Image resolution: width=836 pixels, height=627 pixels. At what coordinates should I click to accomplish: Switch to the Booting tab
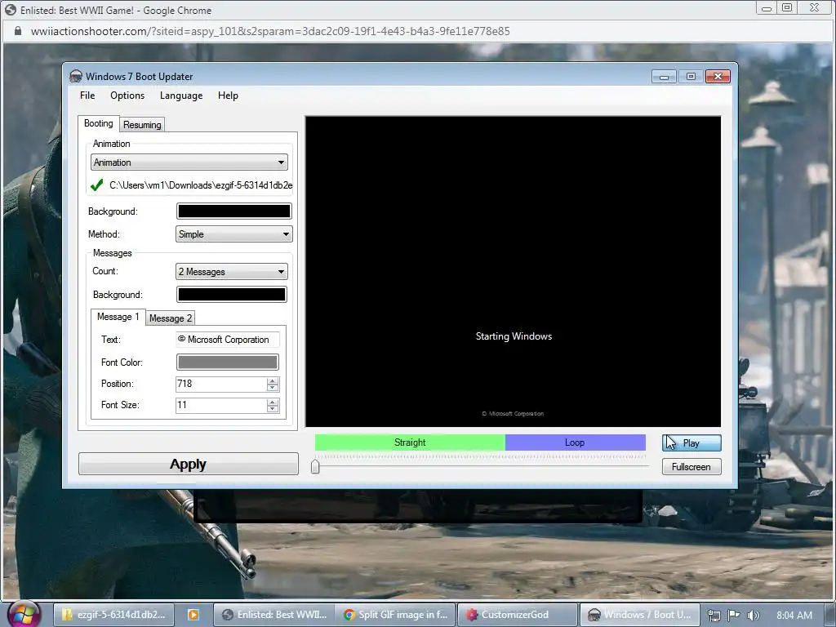[x=99, y=123]
